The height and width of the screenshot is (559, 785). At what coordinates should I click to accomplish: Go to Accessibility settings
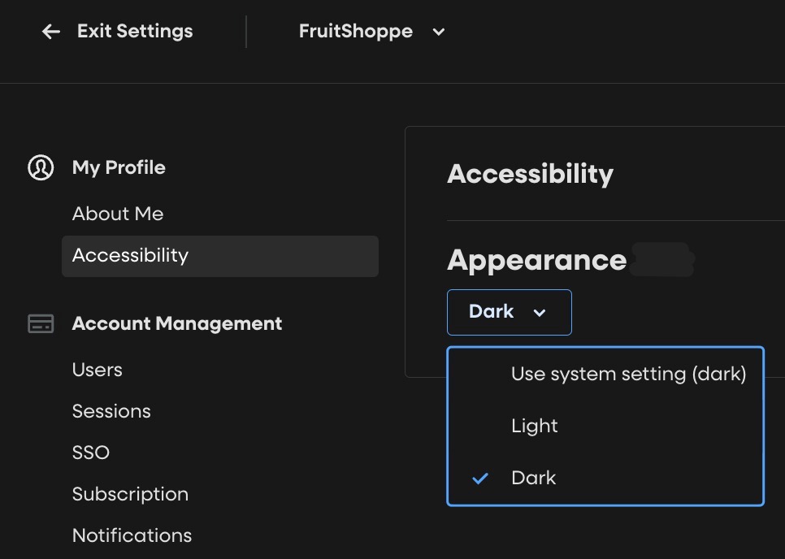pyautogui.click(x=130, y=255)
